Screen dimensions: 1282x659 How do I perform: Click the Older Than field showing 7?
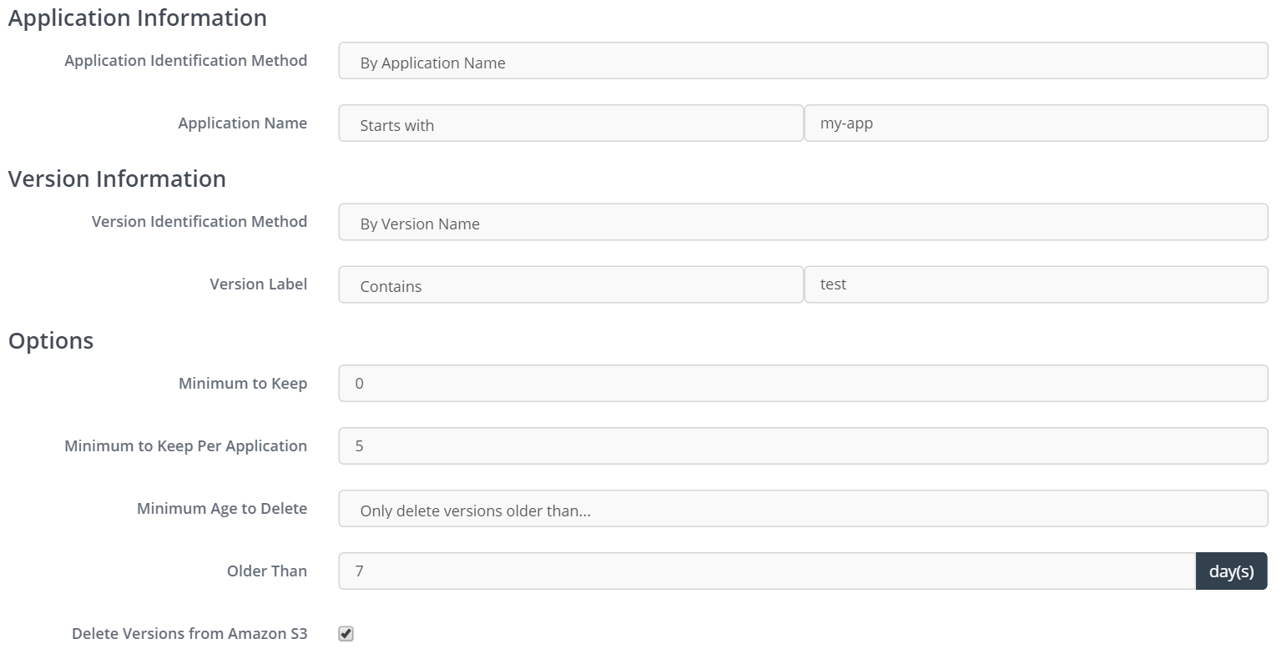765,571
